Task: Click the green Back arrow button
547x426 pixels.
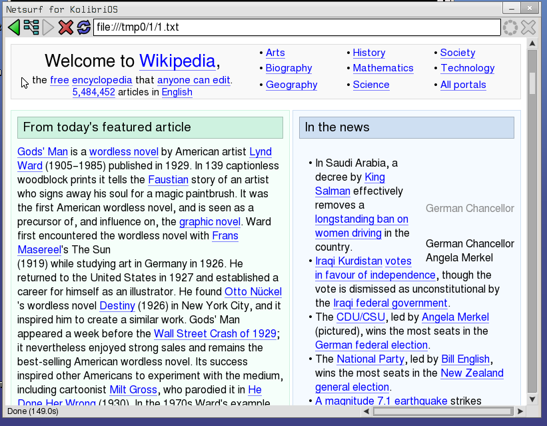Action: click(14, 27)
